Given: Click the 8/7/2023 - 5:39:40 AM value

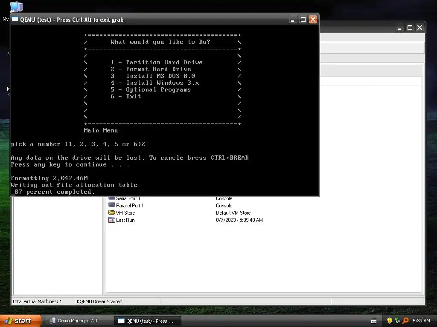Looking at the screenshot, I should pos(239,220).
